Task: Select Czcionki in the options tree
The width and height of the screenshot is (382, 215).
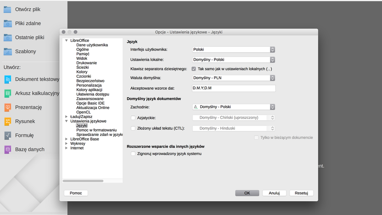Action: point(84,76)
